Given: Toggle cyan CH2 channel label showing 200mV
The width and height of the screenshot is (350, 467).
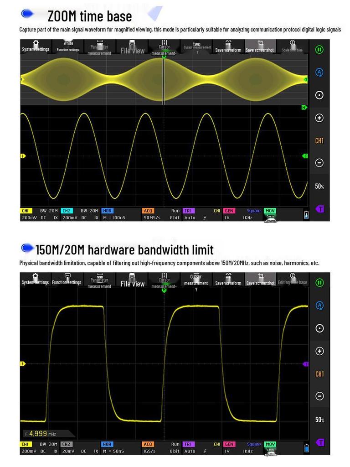Looking at the screenshot, I should pyautogui.click(x=67, y=211).
